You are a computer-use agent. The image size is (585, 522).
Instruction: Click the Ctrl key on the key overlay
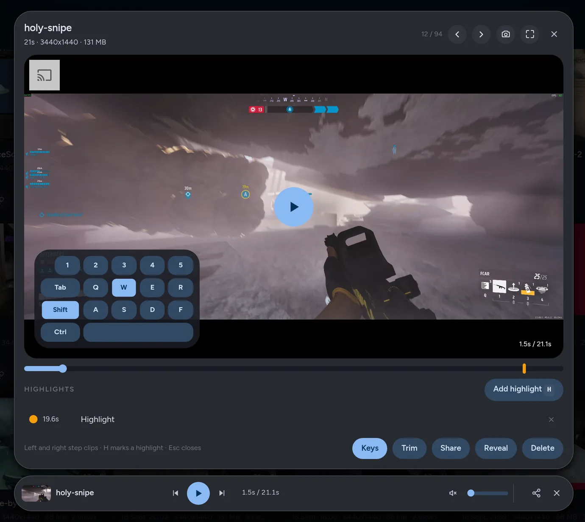click(60, 332)
